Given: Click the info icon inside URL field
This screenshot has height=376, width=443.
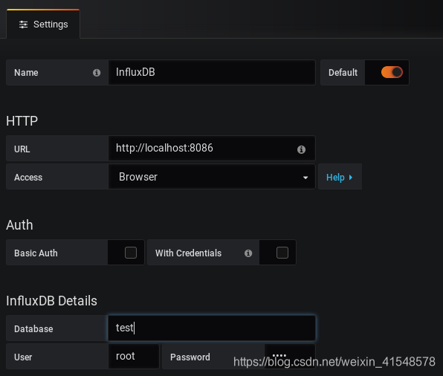Looking at the screenshot, I should pyautogui.click(x=301, y=149).
